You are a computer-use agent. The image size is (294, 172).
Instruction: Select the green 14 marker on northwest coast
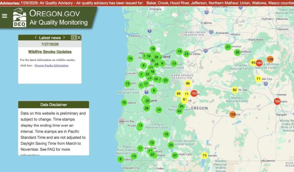tap(130, 58)
